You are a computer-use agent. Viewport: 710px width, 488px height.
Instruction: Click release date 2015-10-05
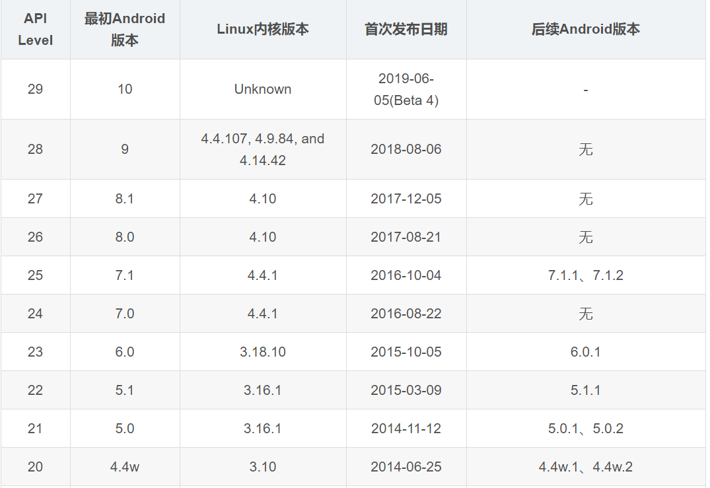pos(406,352)
